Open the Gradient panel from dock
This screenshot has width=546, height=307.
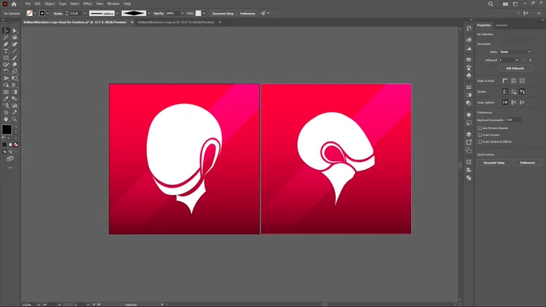(x=469, y=95)
